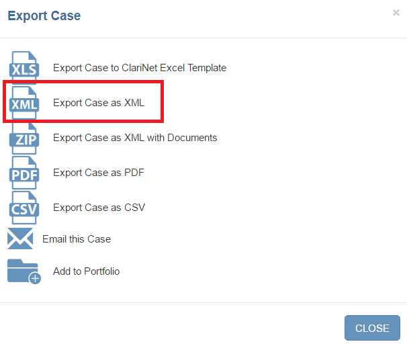Click the Export Case dialog title

(x=44, y=16)
